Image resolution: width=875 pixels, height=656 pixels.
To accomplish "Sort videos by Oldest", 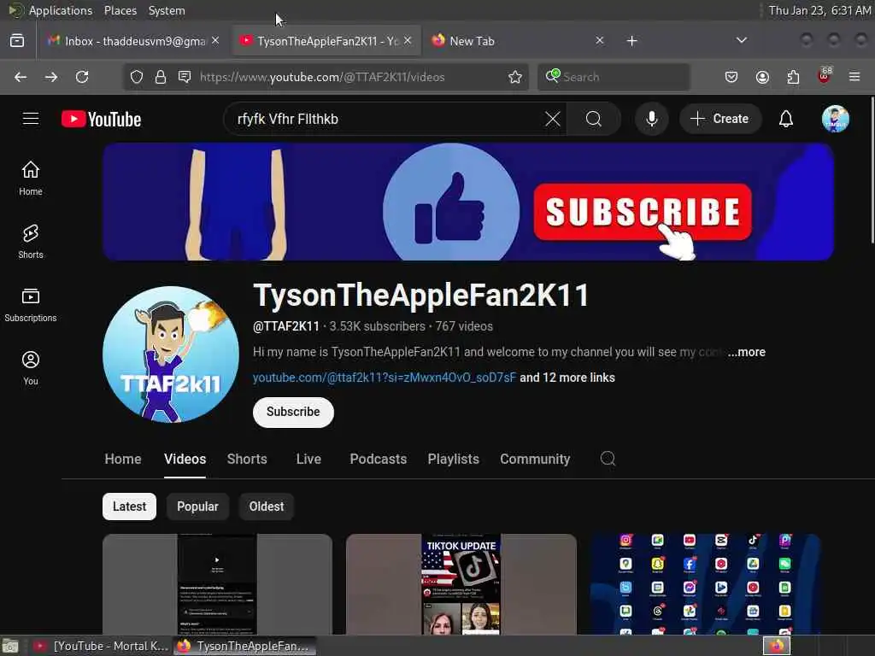I will point(267,507).
